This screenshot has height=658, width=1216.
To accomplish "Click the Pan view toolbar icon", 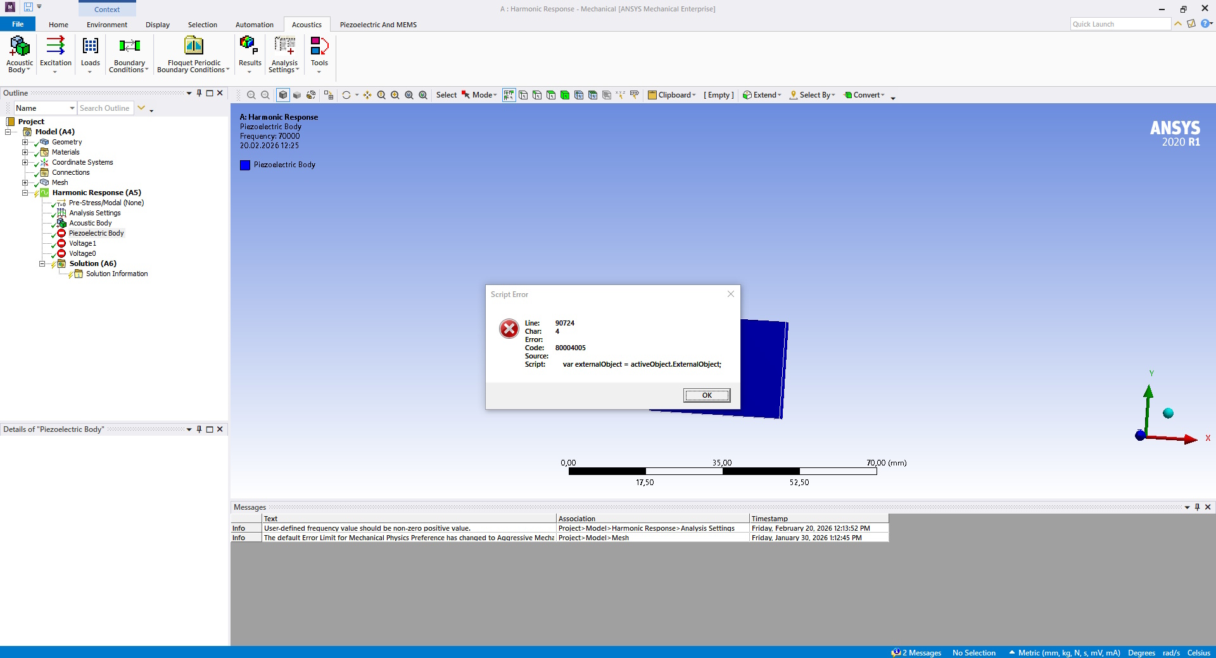I will tap(367, 95).
